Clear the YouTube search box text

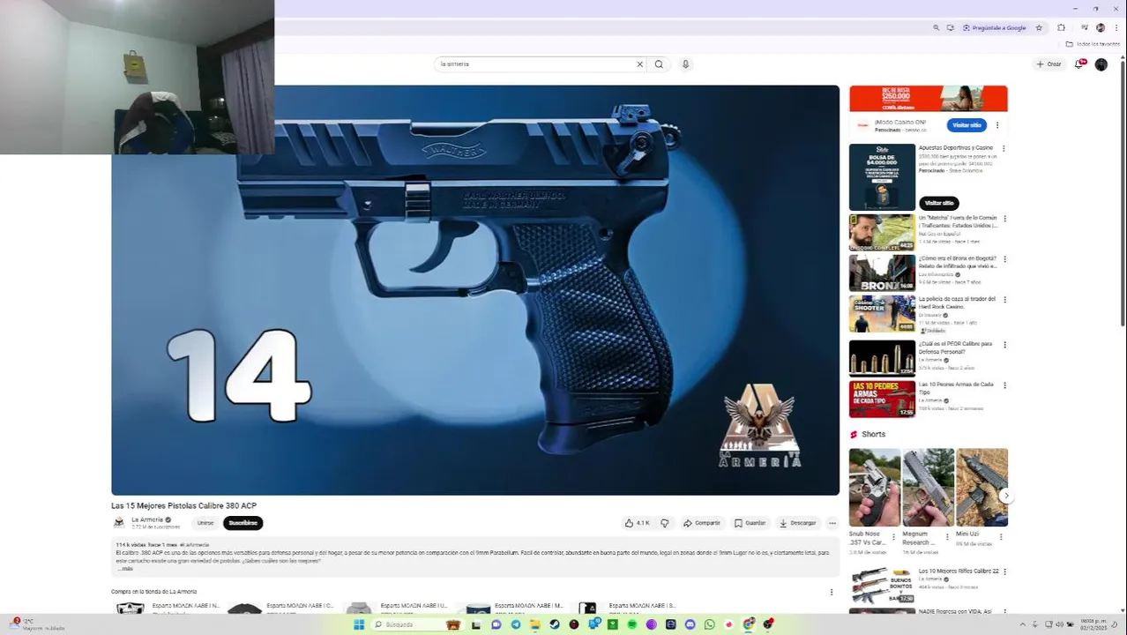[640, 64]
